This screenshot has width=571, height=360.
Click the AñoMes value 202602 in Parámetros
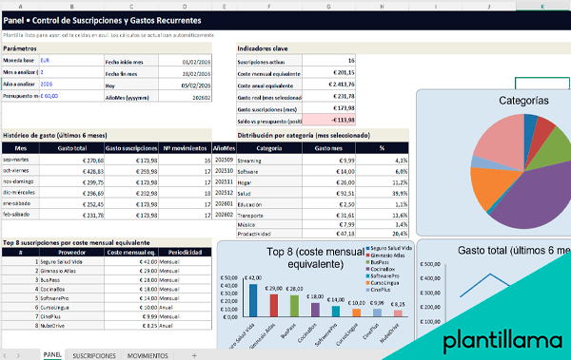click(185, 97)
